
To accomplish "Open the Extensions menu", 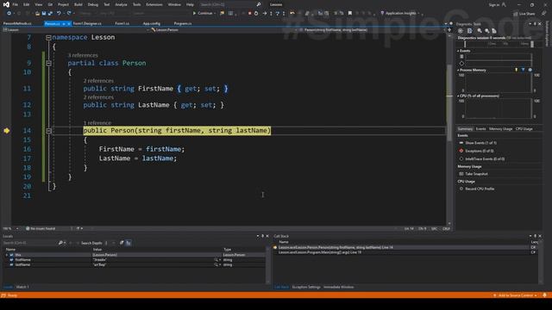I will (x=154, y=4).
